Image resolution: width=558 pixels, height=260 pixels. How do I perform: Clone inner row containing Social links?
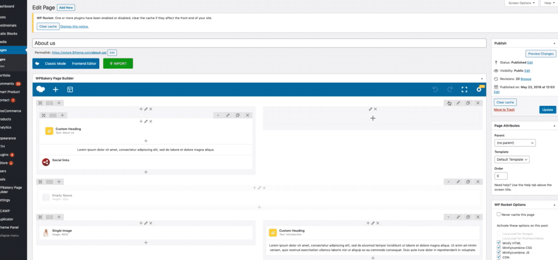238,115
